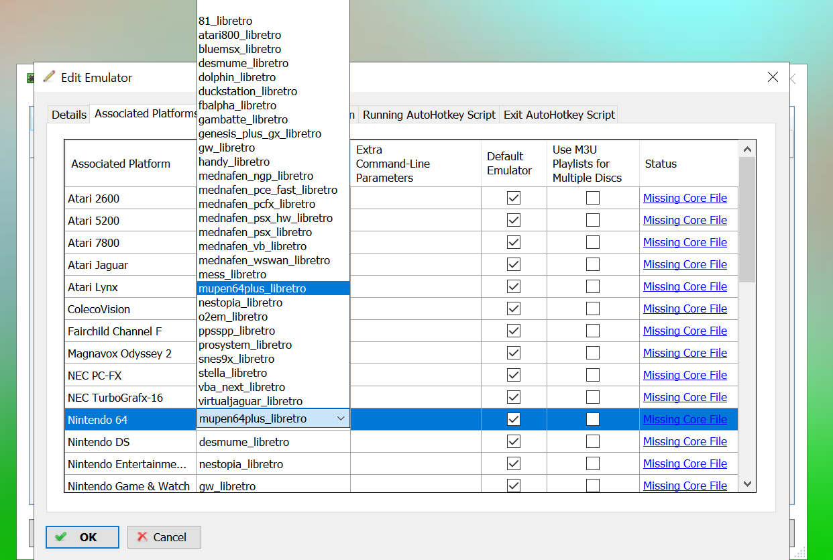The image size is (833, 560).
Task: Pick handy_libretro from the core list
Action: click(273, 162)
